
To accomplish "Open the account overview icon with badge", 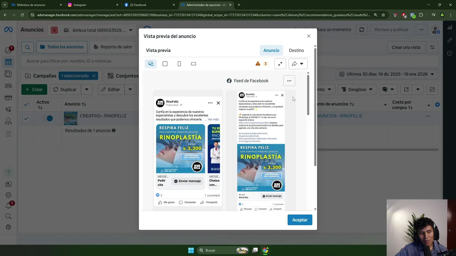I will [x=8, y=50].
